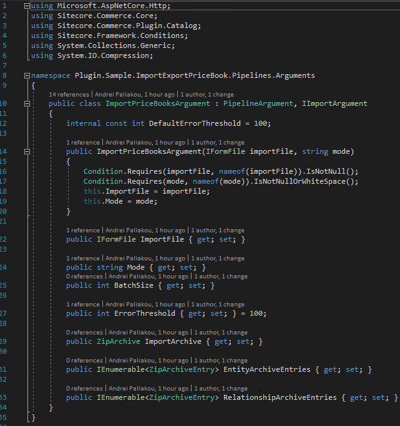Click 'ImportArchive' property name

coord(173,341)
